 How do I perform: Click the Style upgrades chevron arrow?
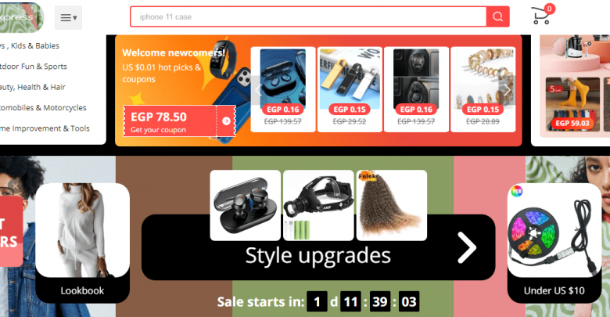[x=466, y=247]
